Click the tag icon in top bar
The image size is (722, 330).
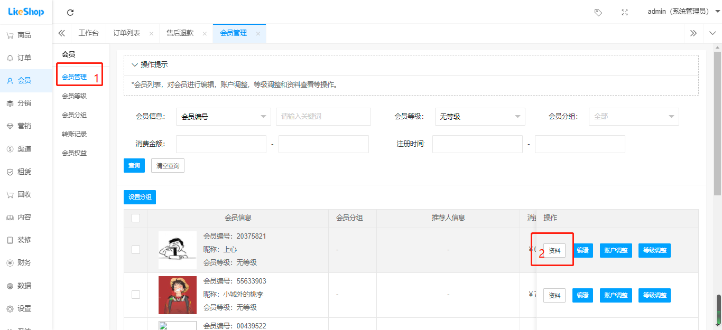pos(598,12)
